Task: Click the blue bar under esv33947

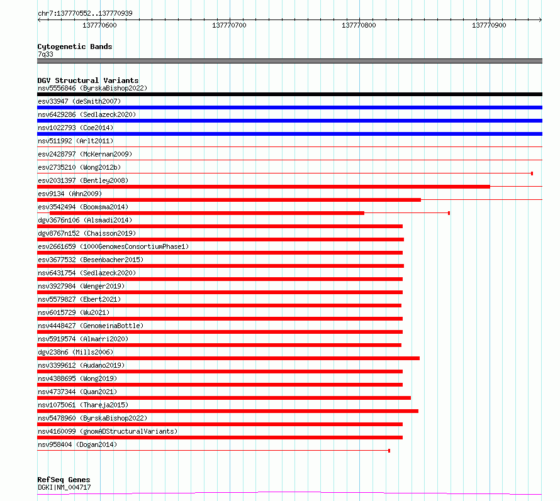Action: pos(289,107)
